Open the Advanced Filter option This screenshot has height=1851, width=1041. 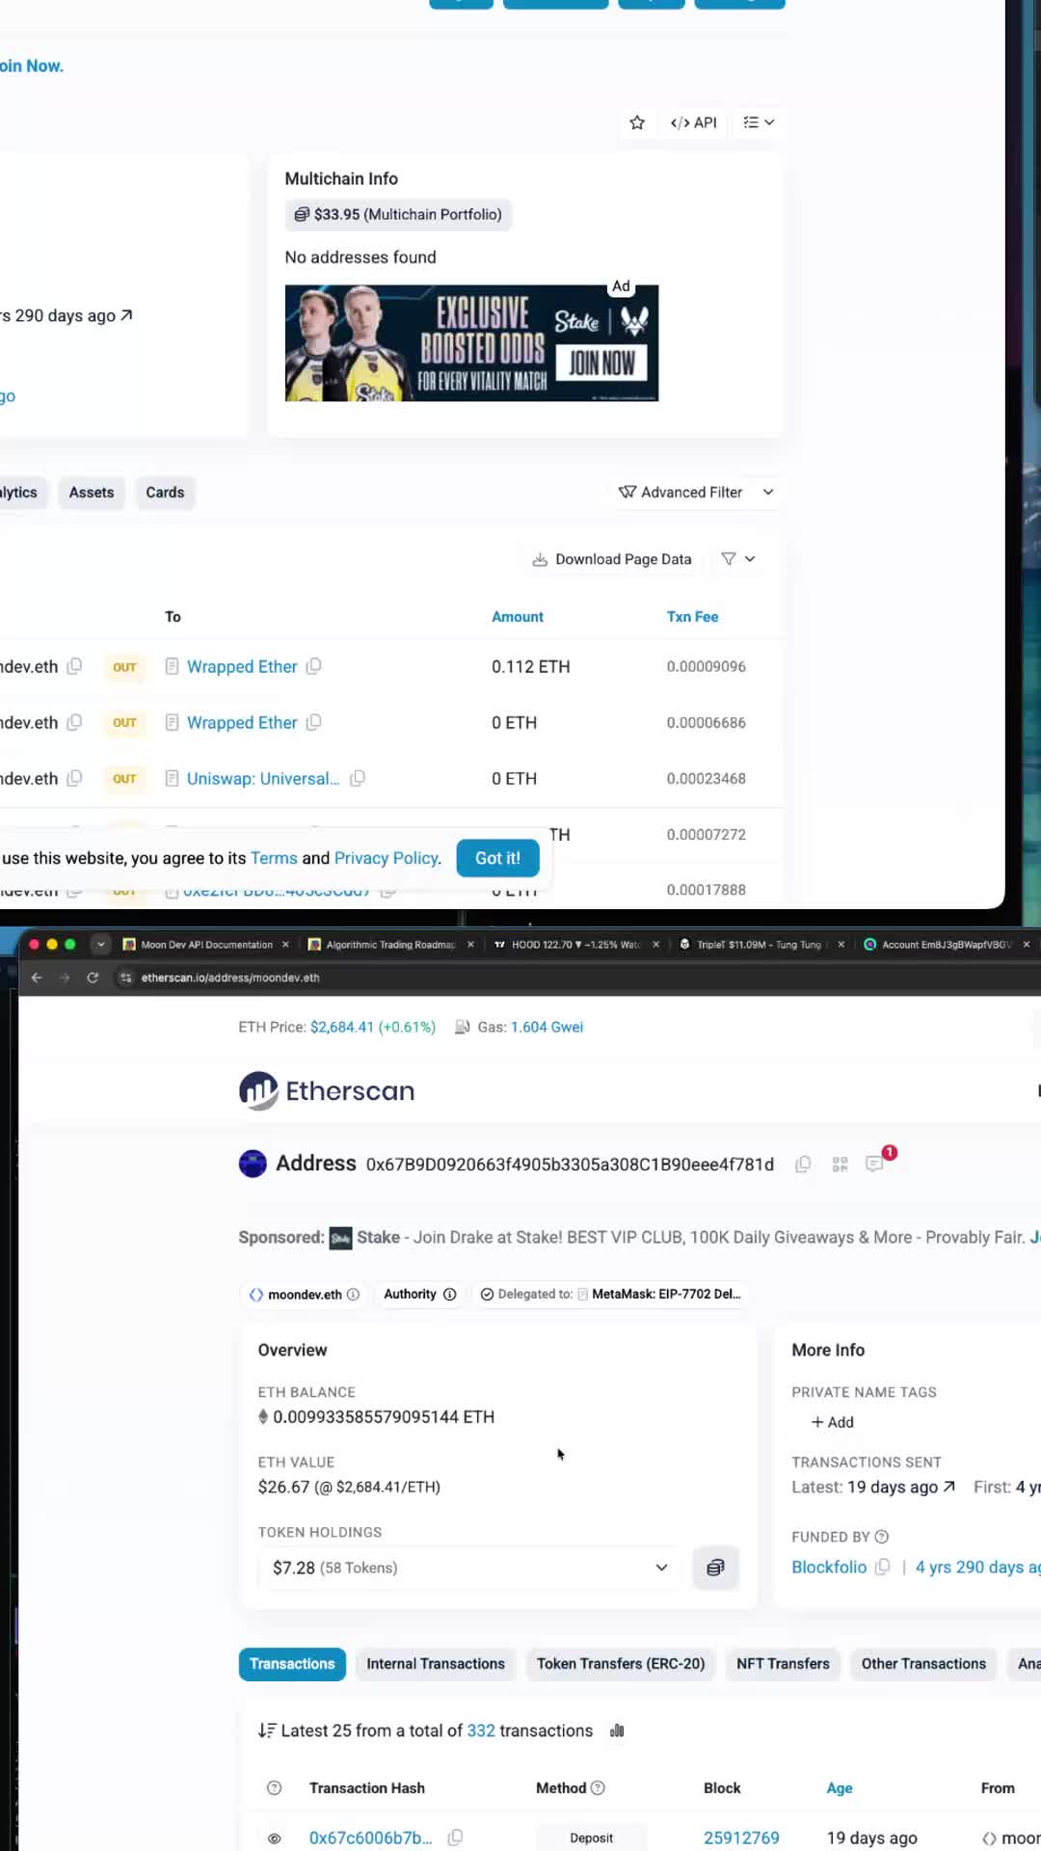click(681, 493)
